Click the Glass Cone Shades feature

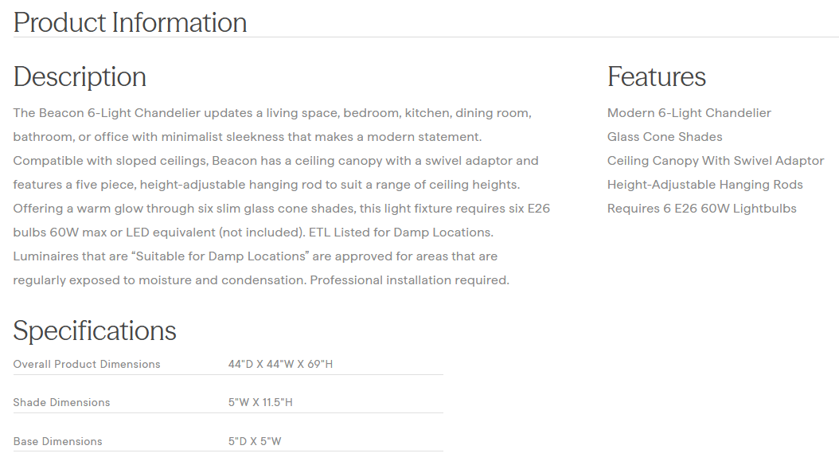(665, 137)
